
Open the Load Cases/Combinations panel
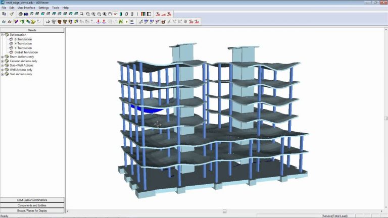coord(32,200)
